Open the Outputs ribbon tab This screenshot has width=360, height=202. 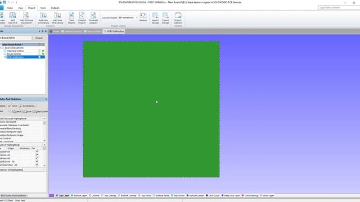(x=55, y=8)
